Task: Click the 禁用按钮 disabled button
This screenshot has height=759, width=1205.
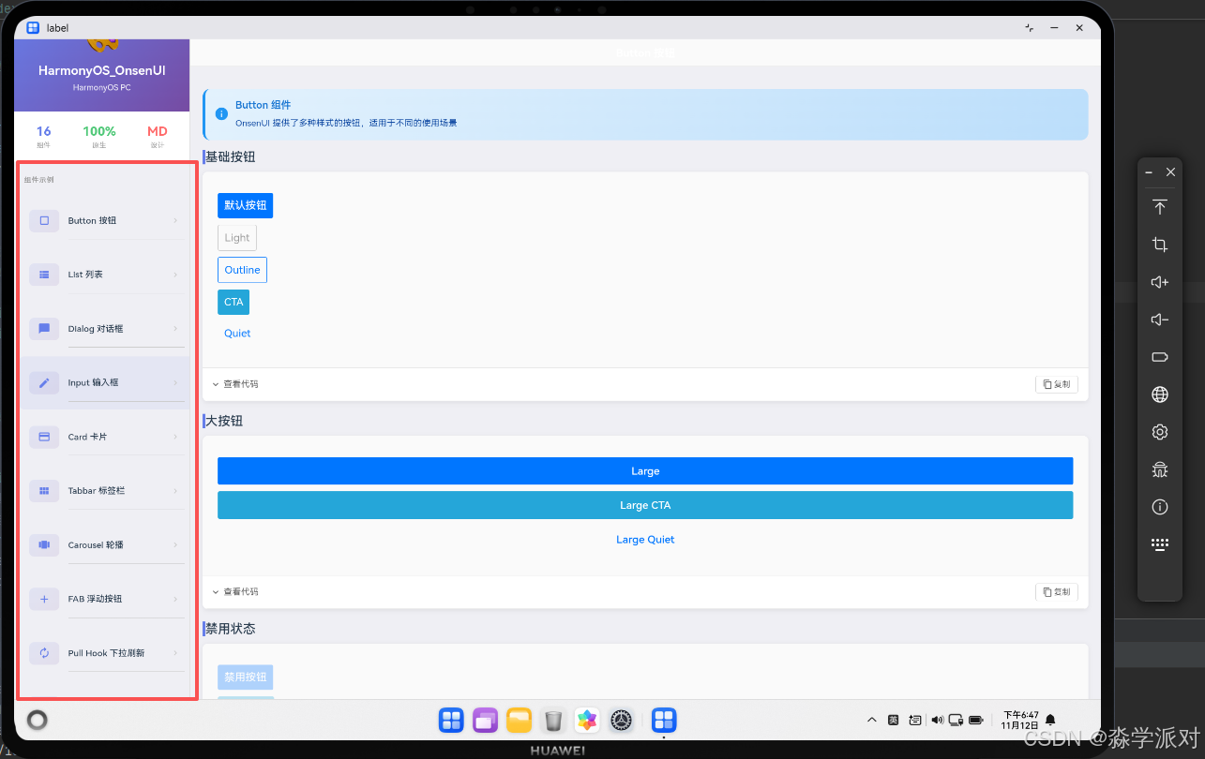Action: tap(245, 677)
